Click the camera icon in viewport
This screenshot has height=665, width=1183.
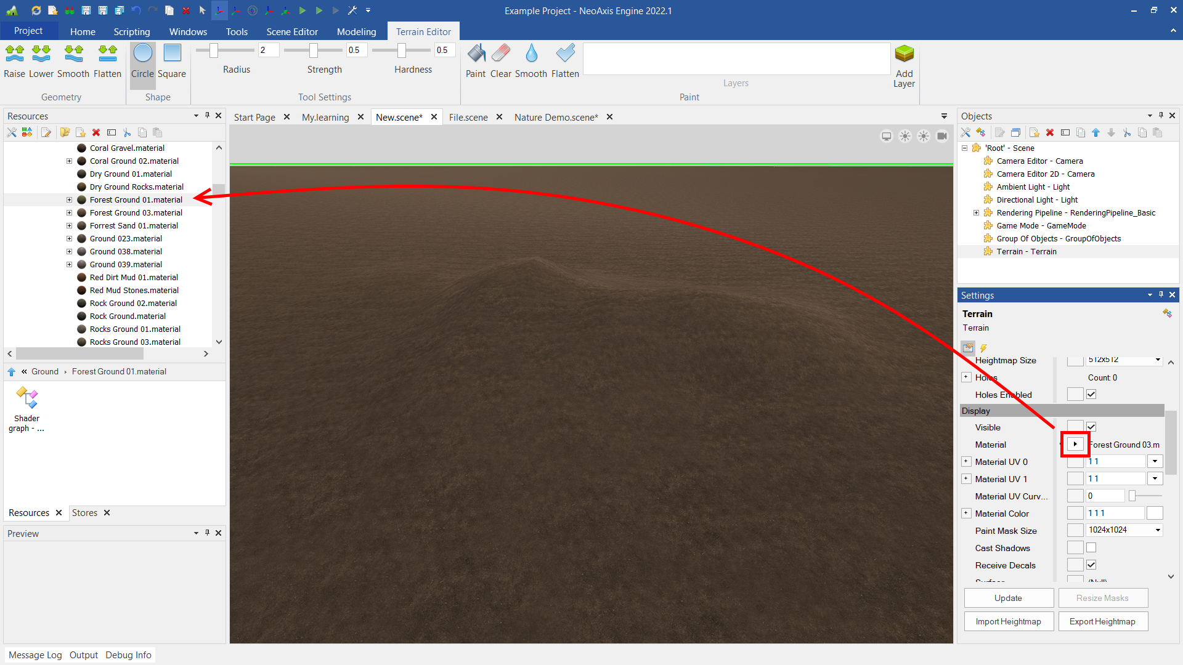click(x=942, y=136)
